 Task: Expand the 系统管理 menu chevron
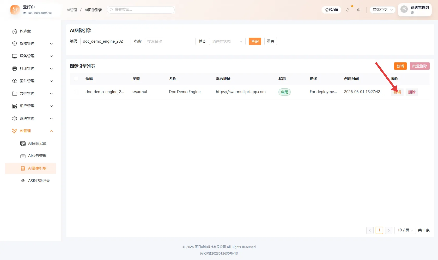click(51, 119)
